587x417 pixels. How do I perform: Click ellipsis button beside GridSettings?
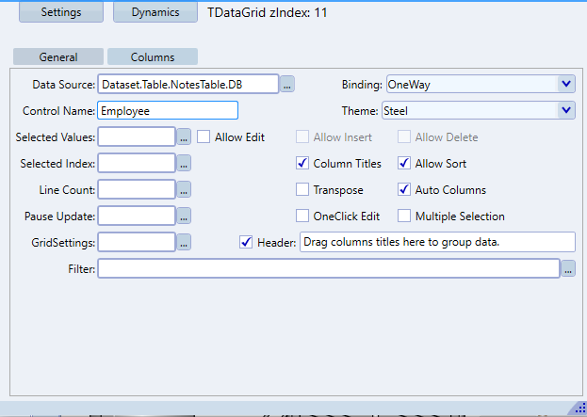point(184,243)
